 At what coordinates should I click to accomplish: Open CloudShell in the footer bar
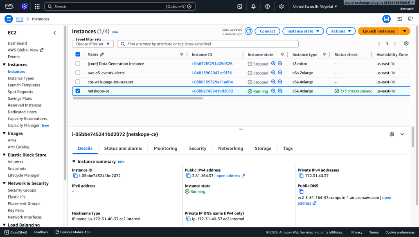coord(16,232)
